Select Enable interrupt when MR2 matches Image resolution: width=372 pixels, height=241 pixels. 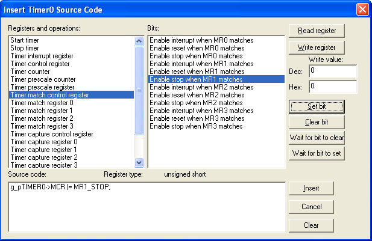point(216,87)
